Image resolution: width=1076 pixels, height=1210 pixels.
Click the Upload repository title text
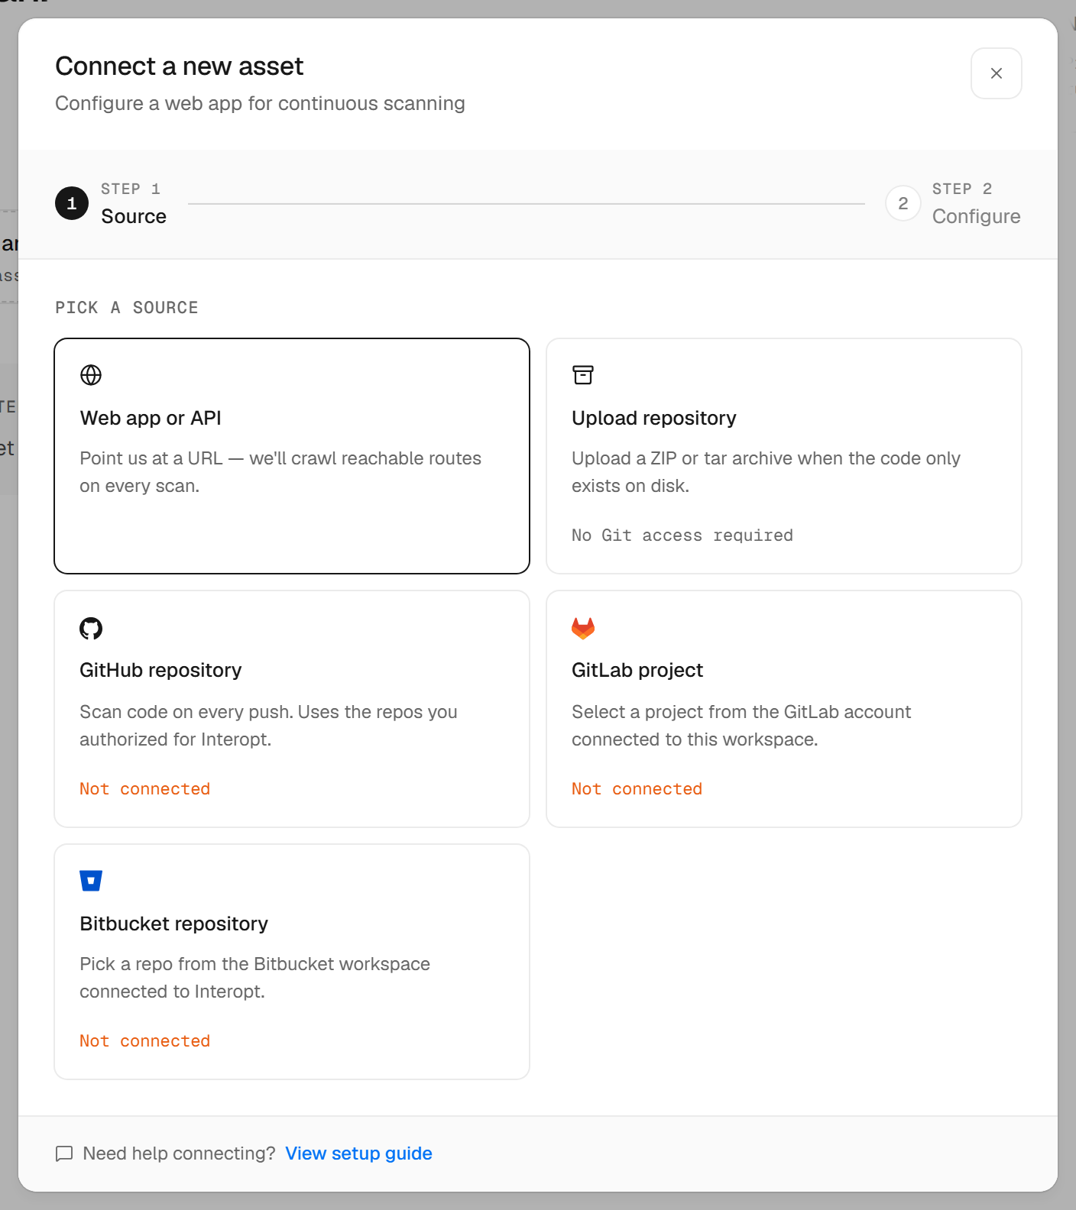(654, 418)
